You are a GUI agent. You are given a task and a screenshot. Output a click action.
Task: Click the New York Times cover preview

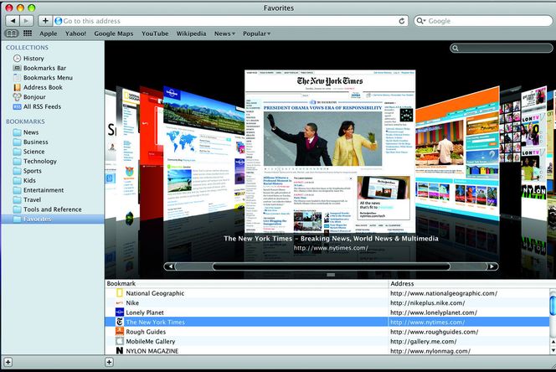click(330, 151)
